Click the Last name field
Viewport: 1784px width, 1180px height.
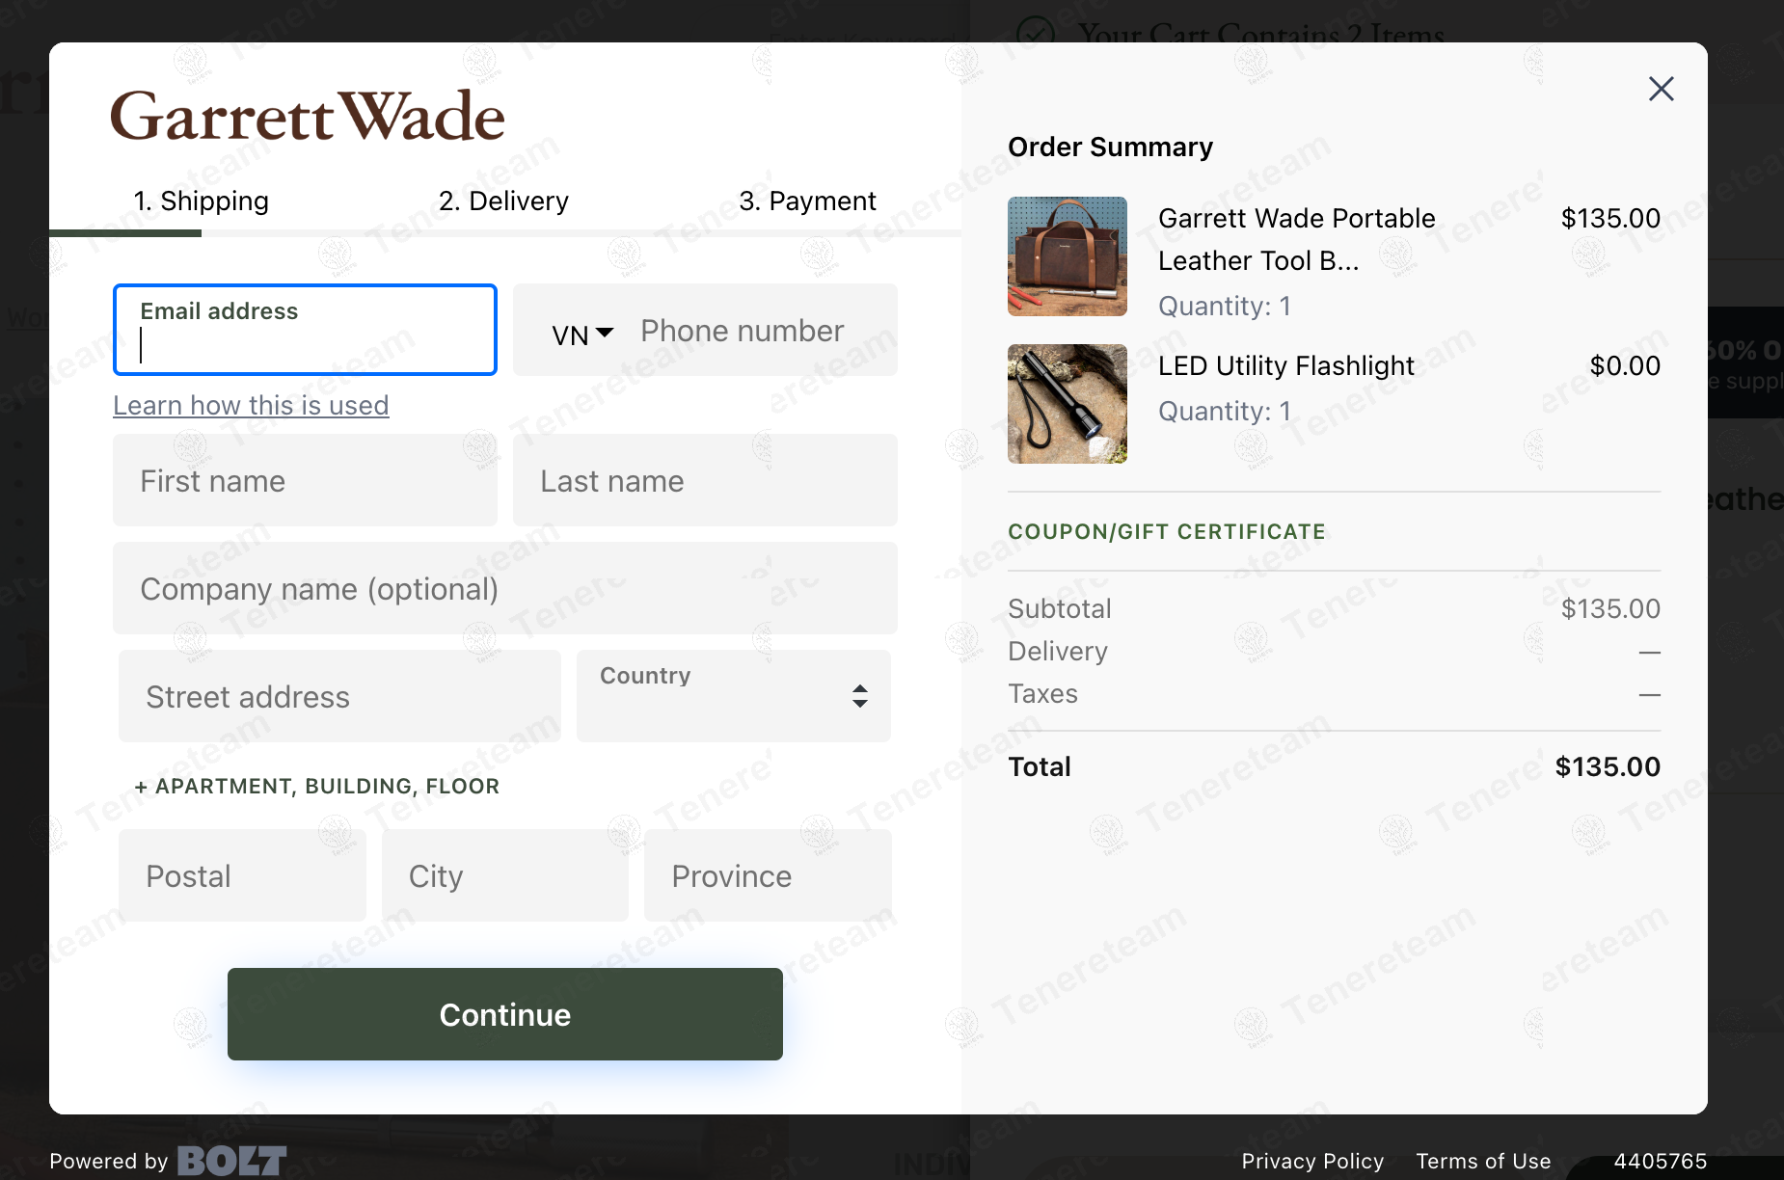coord(705,480)
